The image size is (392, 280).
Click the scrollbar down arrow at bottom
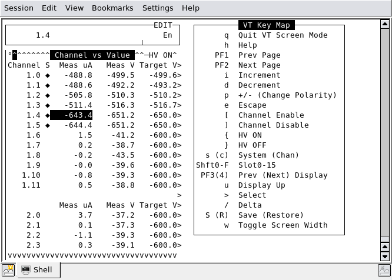click(385, 256)
